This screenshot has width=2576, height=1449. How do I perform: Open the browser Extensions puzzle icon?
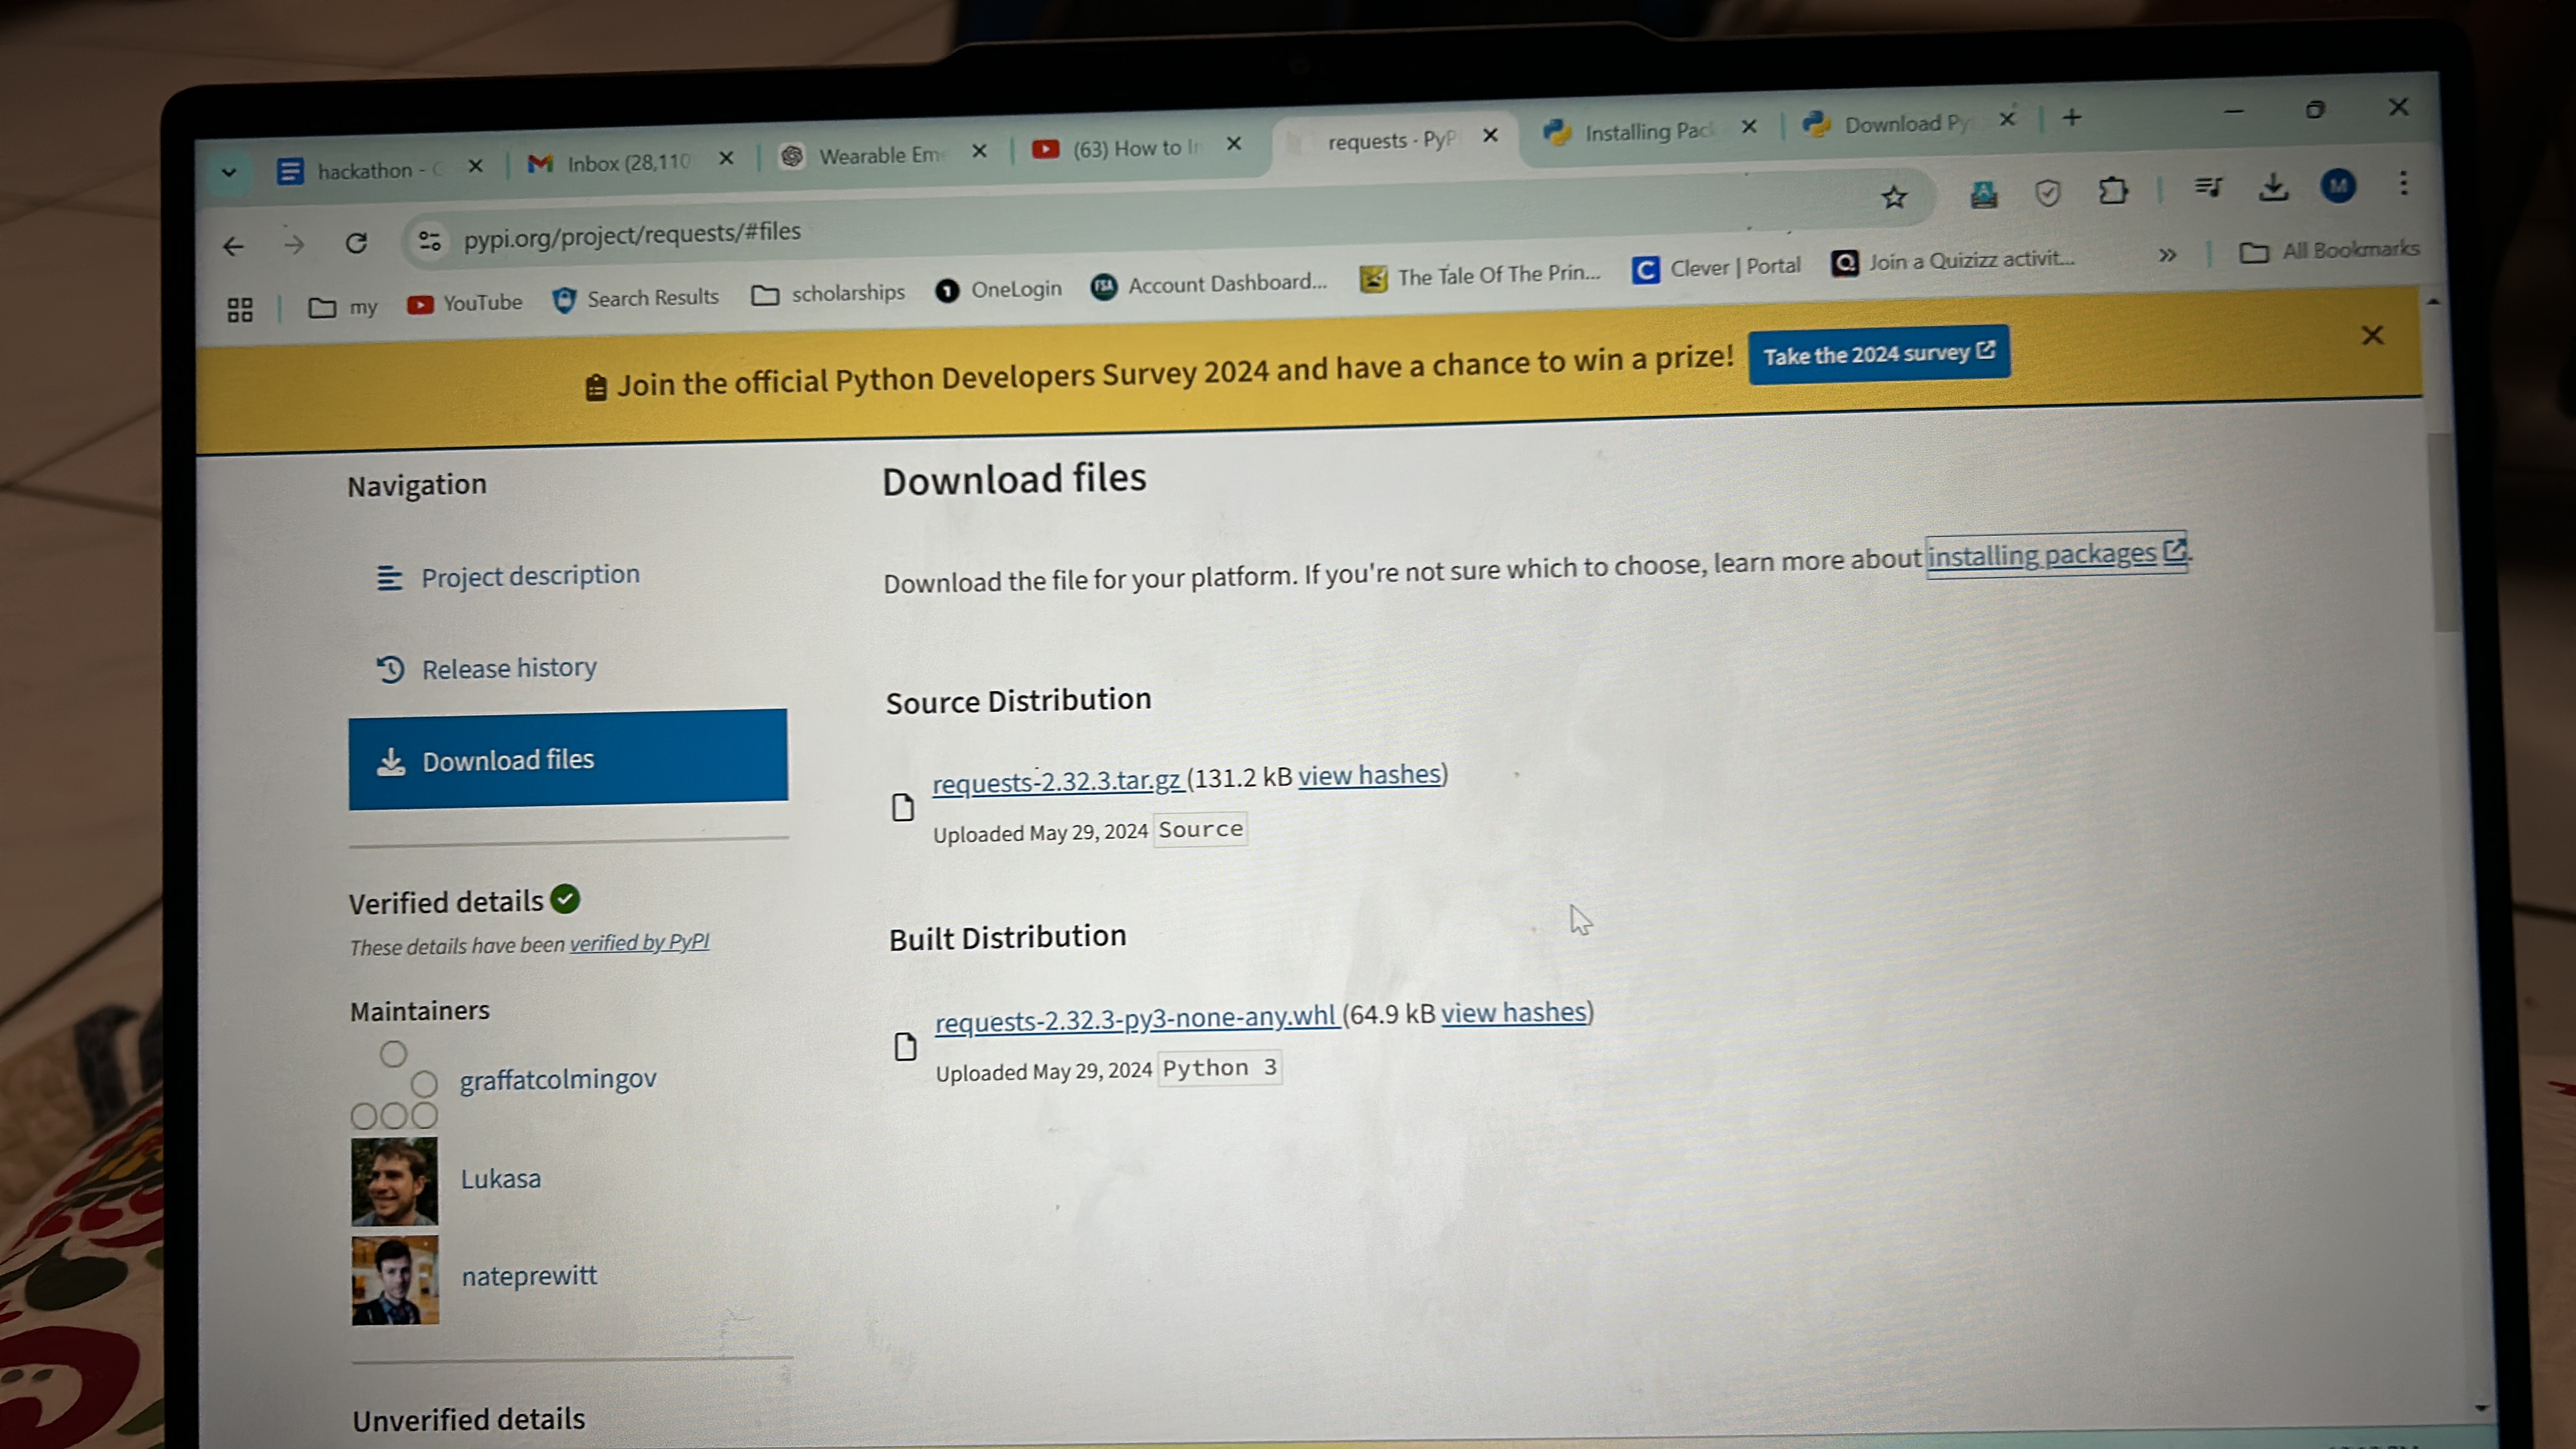click(x=2113, y=190)
